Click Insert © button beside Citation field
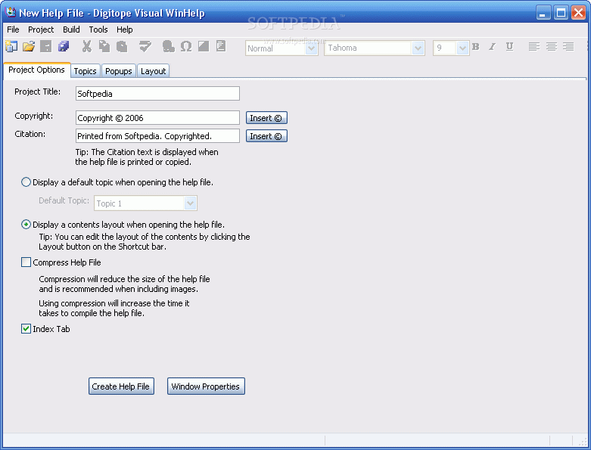This screenshot has height=450, width=591. [266, 136]
